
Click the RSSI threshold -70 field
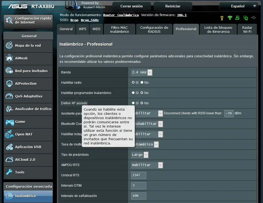pos(229,113)
